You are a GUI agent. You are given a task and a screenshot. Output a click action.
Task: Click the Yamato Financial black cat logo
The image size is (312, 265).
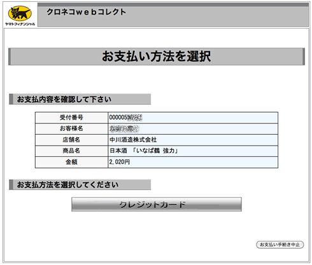(x=20, y=13)
